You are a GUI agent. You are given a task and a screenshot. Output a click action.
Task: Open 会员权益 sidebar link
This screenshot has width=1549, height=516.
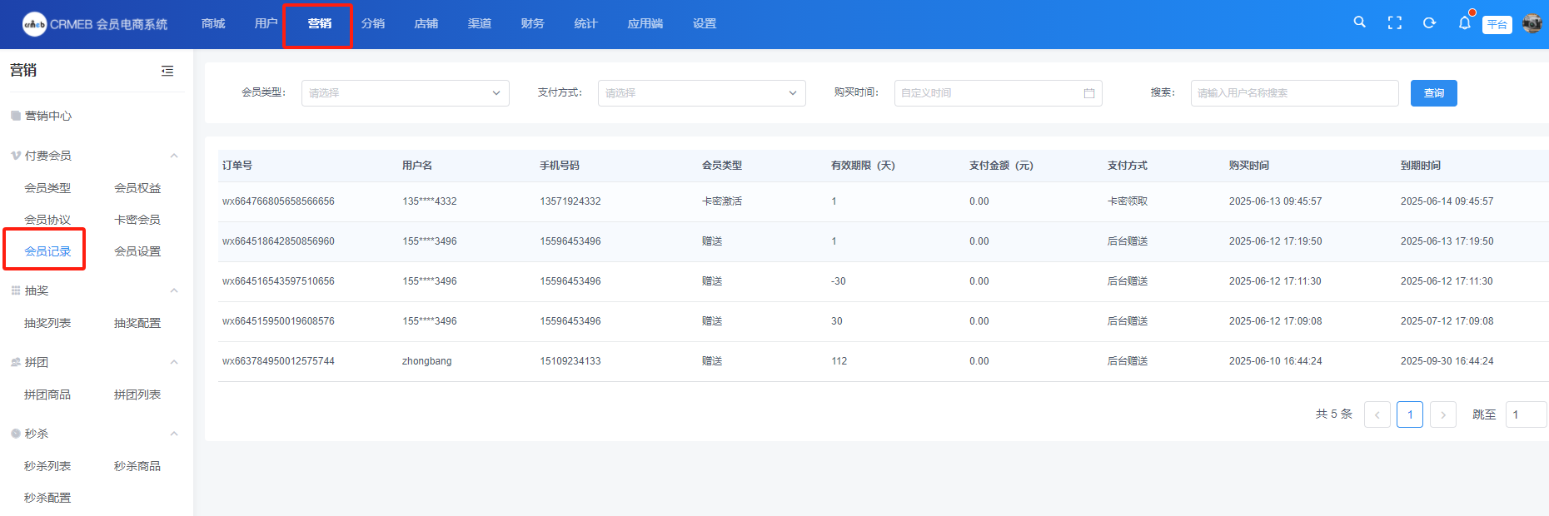pos(137,188)
